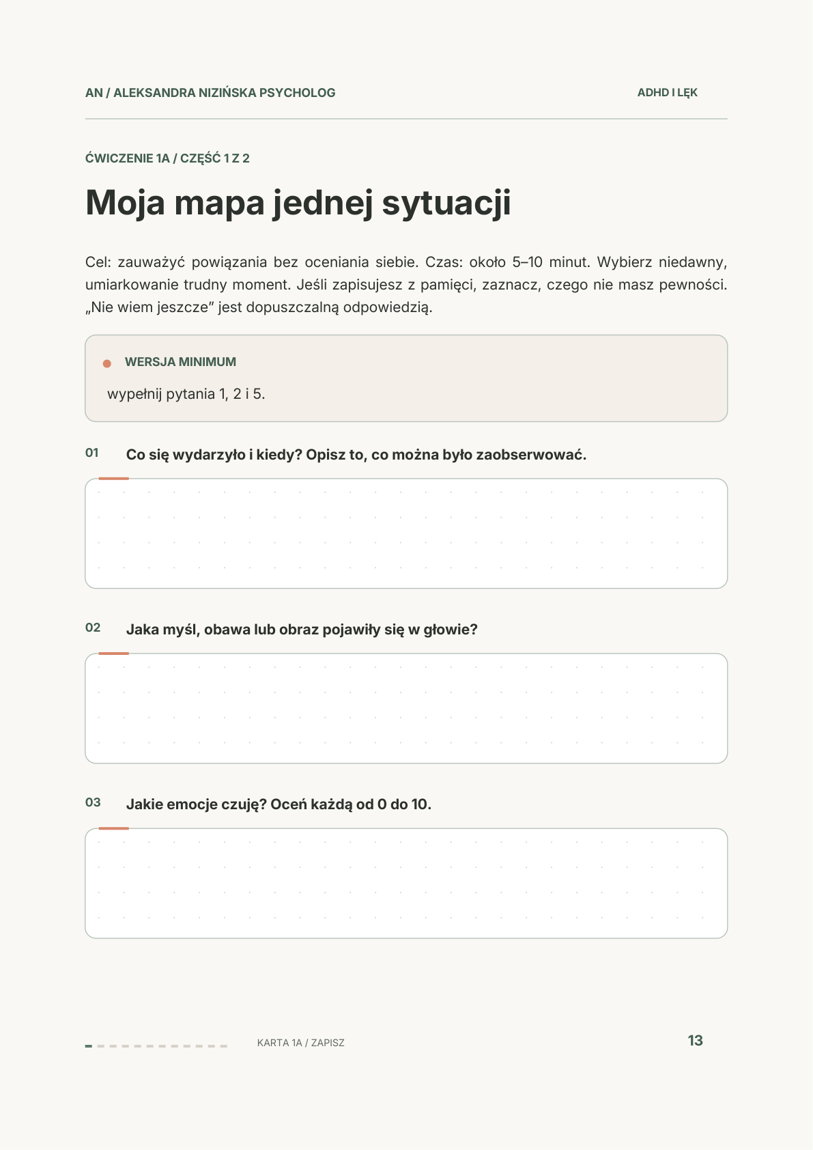813x1150 pixels.
Task: Click the question number "01"
Action: [92, 453]
